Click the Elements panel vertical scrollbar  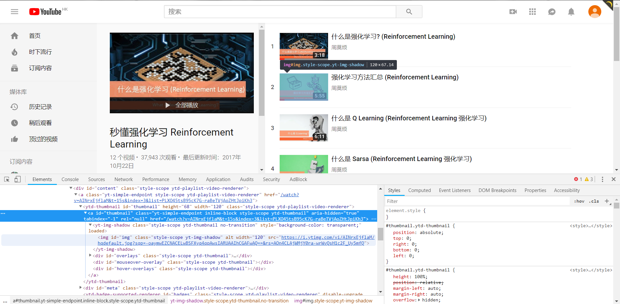point(380,234)
